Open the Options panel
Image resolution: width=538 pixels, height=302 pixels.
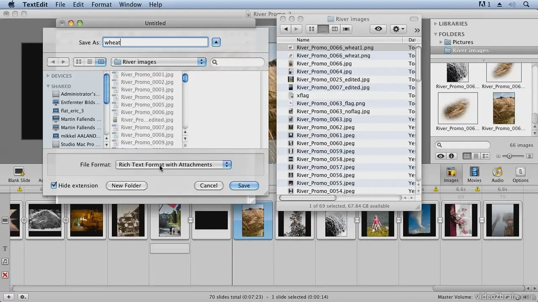click(x=520, y=174)
